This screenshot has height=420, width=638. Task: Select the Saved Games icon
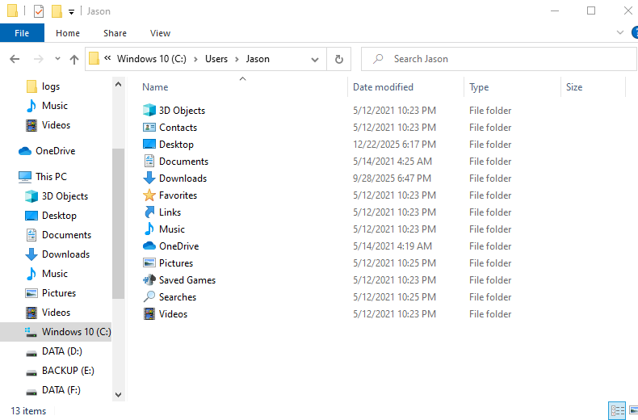click(149, 279)
